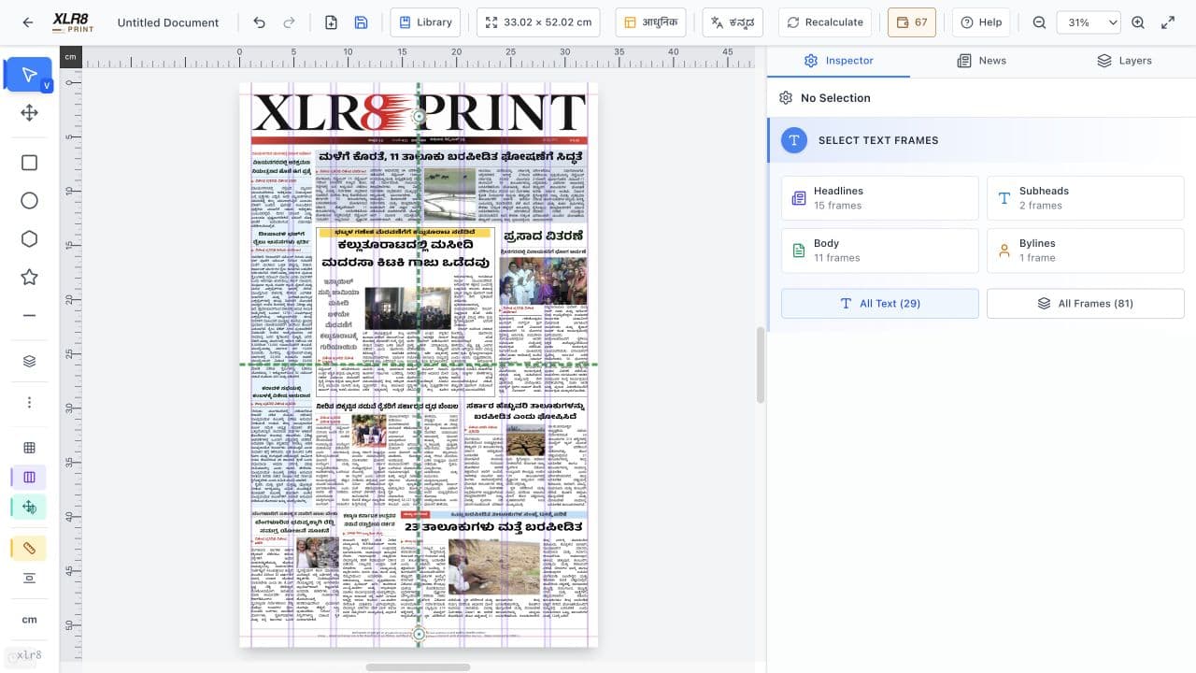Select All Frames (81)
1196x673 pixels.
tap(1086, 304)
